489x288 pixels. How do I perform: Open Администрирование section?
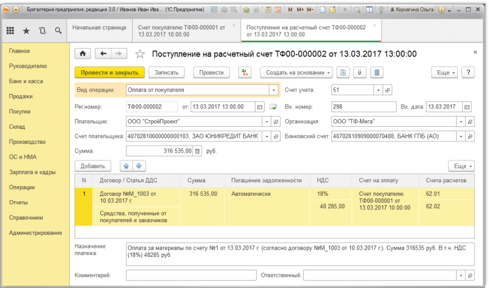pyautogui.click(x=35, y=233)
